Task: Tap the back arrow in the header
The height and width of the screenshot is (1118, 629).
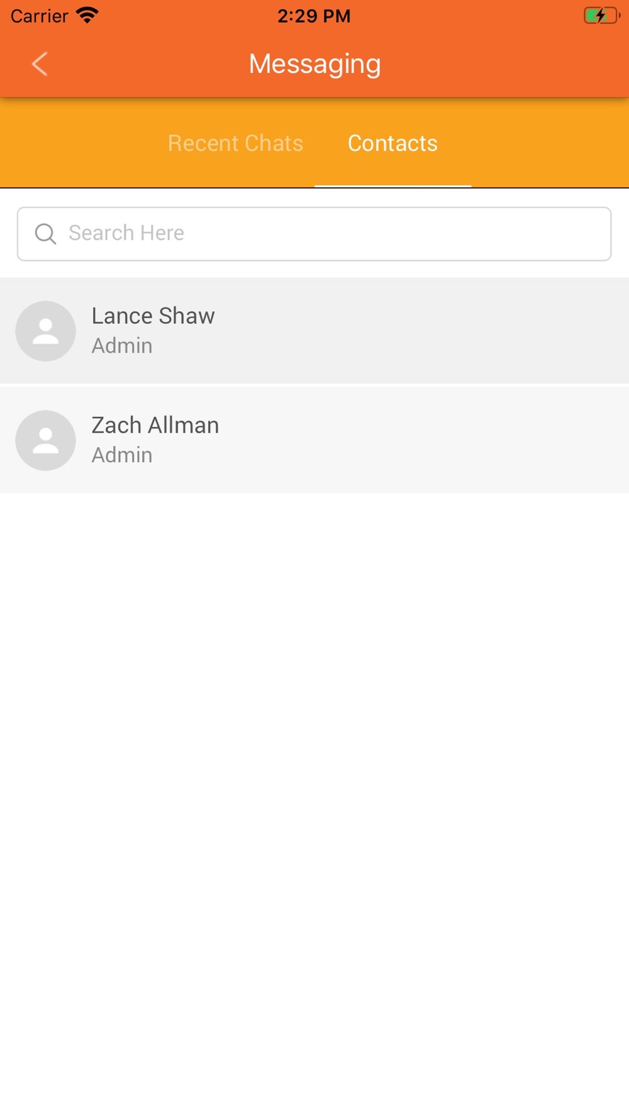Action: point(40,64)
